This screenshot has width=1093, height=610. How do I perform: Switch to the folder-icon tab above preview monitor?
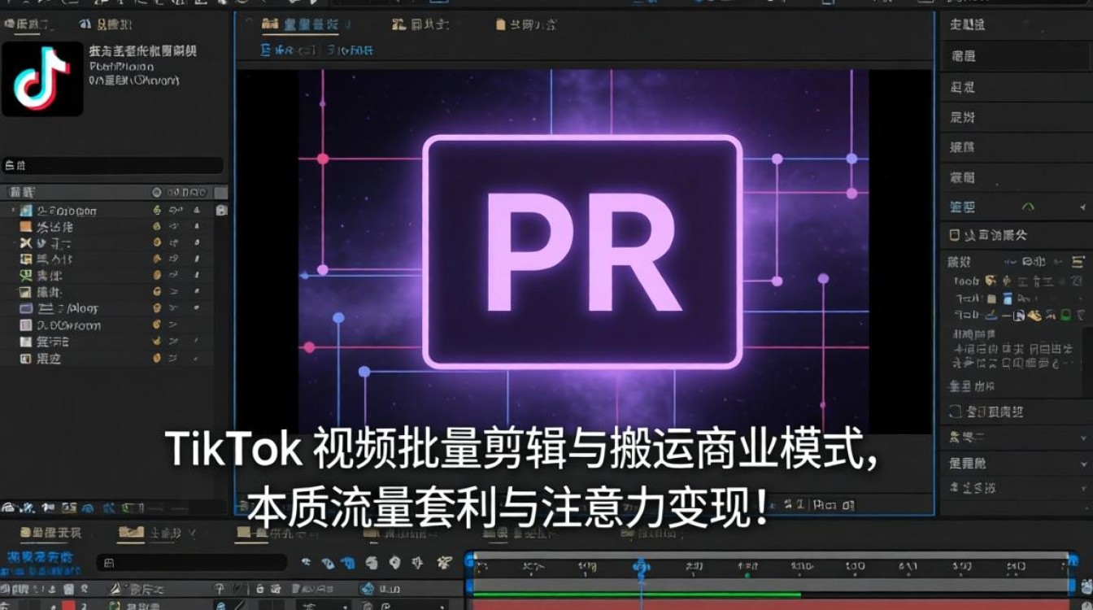pos(527,24)
